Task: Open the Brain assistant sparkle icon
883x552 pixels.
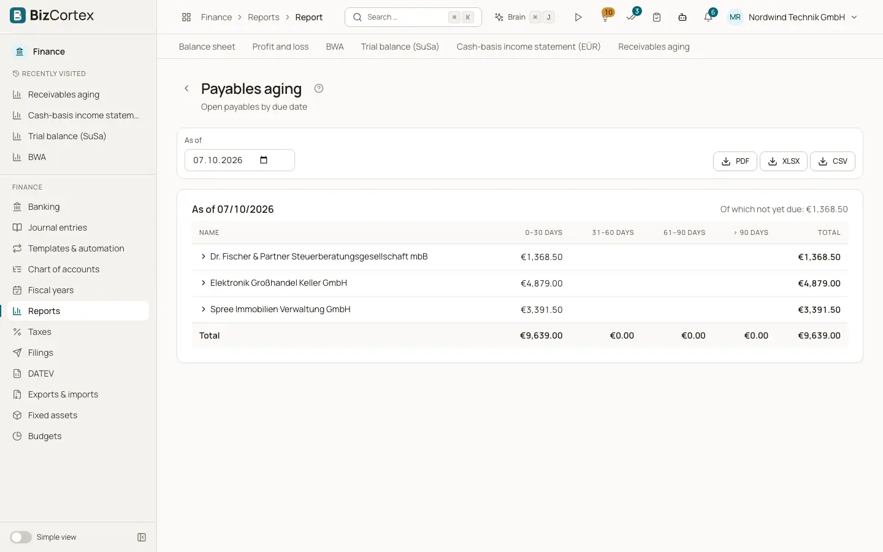Action: coord(499,17)
